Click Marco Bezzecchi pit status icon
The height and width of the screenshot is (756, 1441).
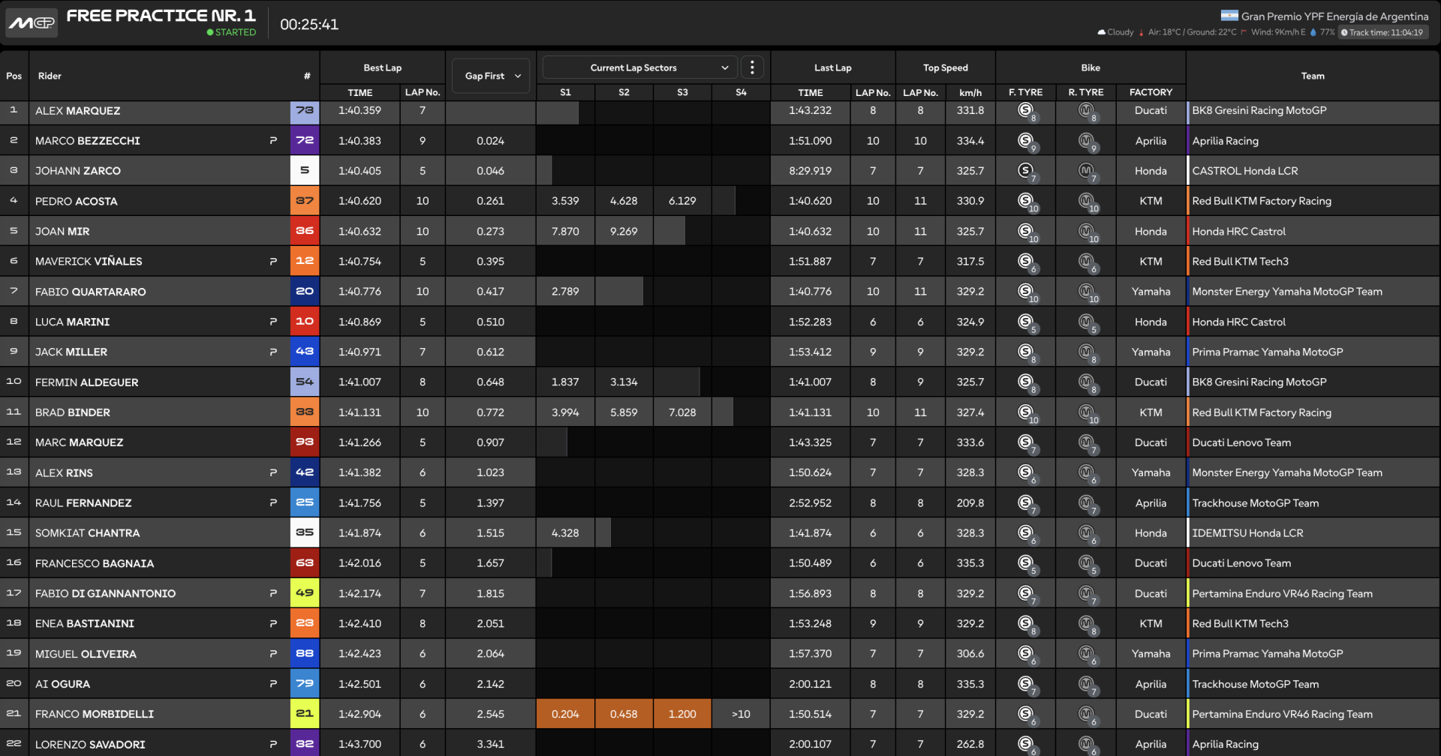point(273,140)
